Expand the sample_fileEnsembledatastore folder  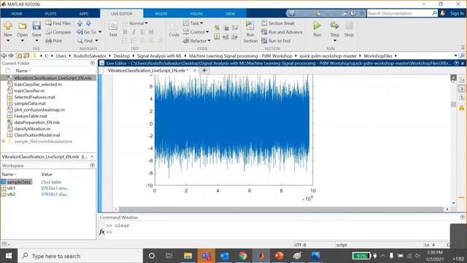tap(3, 141)
